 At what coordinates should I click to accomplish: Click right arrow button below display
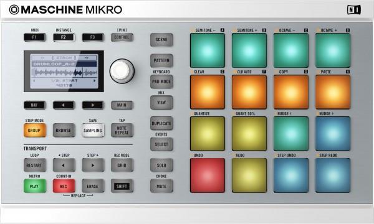click(93, 105)
